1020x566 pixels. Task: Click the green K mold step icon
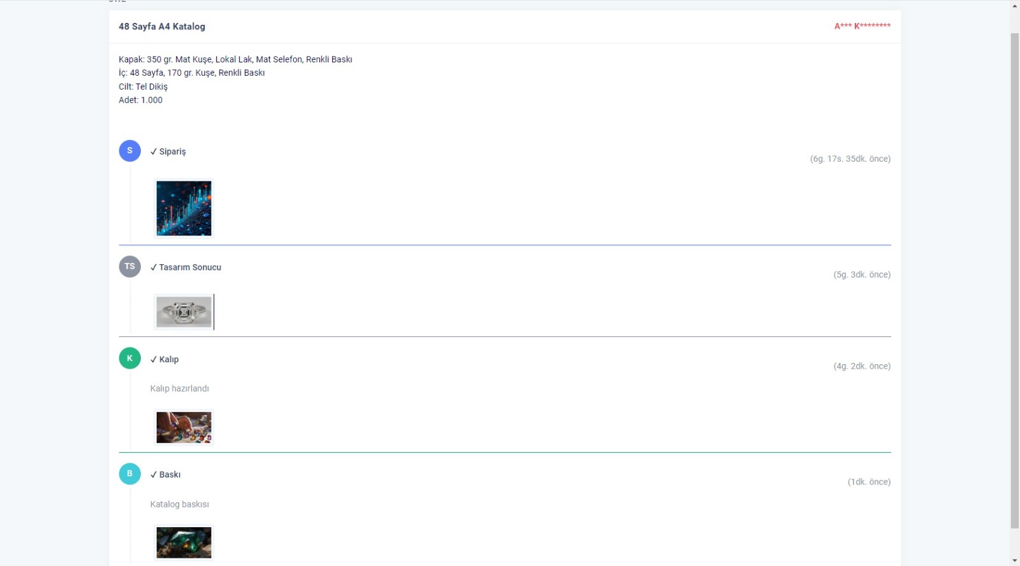point(129,358)
